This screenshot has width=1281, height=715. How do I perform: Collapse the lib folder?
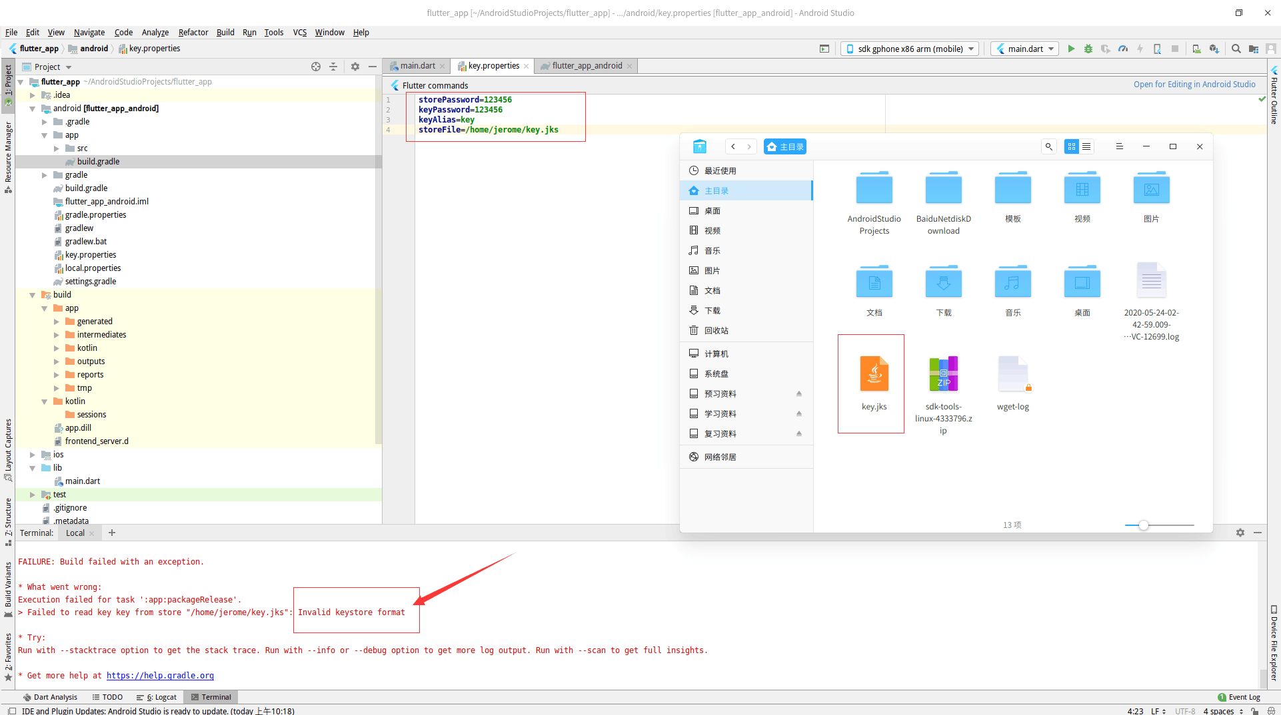pyautogui.click(x=32, y=468)
